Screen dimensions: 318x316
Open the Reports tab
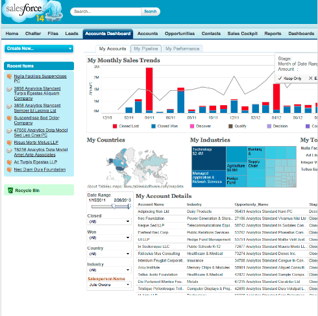point(273,34)
